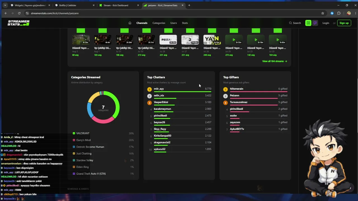Open the Users nav item
358x201 pixels.
[x=173, y=23]
